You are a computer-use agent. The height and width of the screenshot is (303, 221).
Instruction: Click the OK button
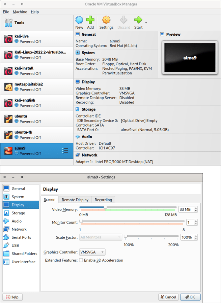click(190, 297)
